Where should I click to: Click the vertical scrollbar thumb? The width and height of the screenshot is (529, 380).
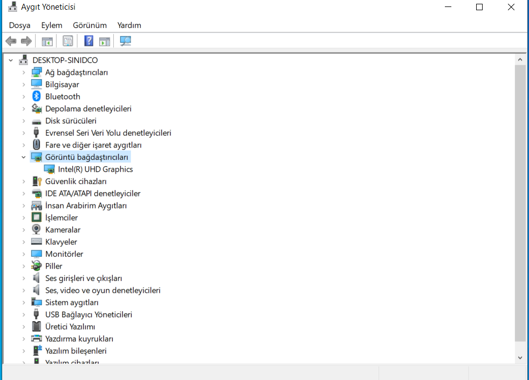click(x=520, y=203)
